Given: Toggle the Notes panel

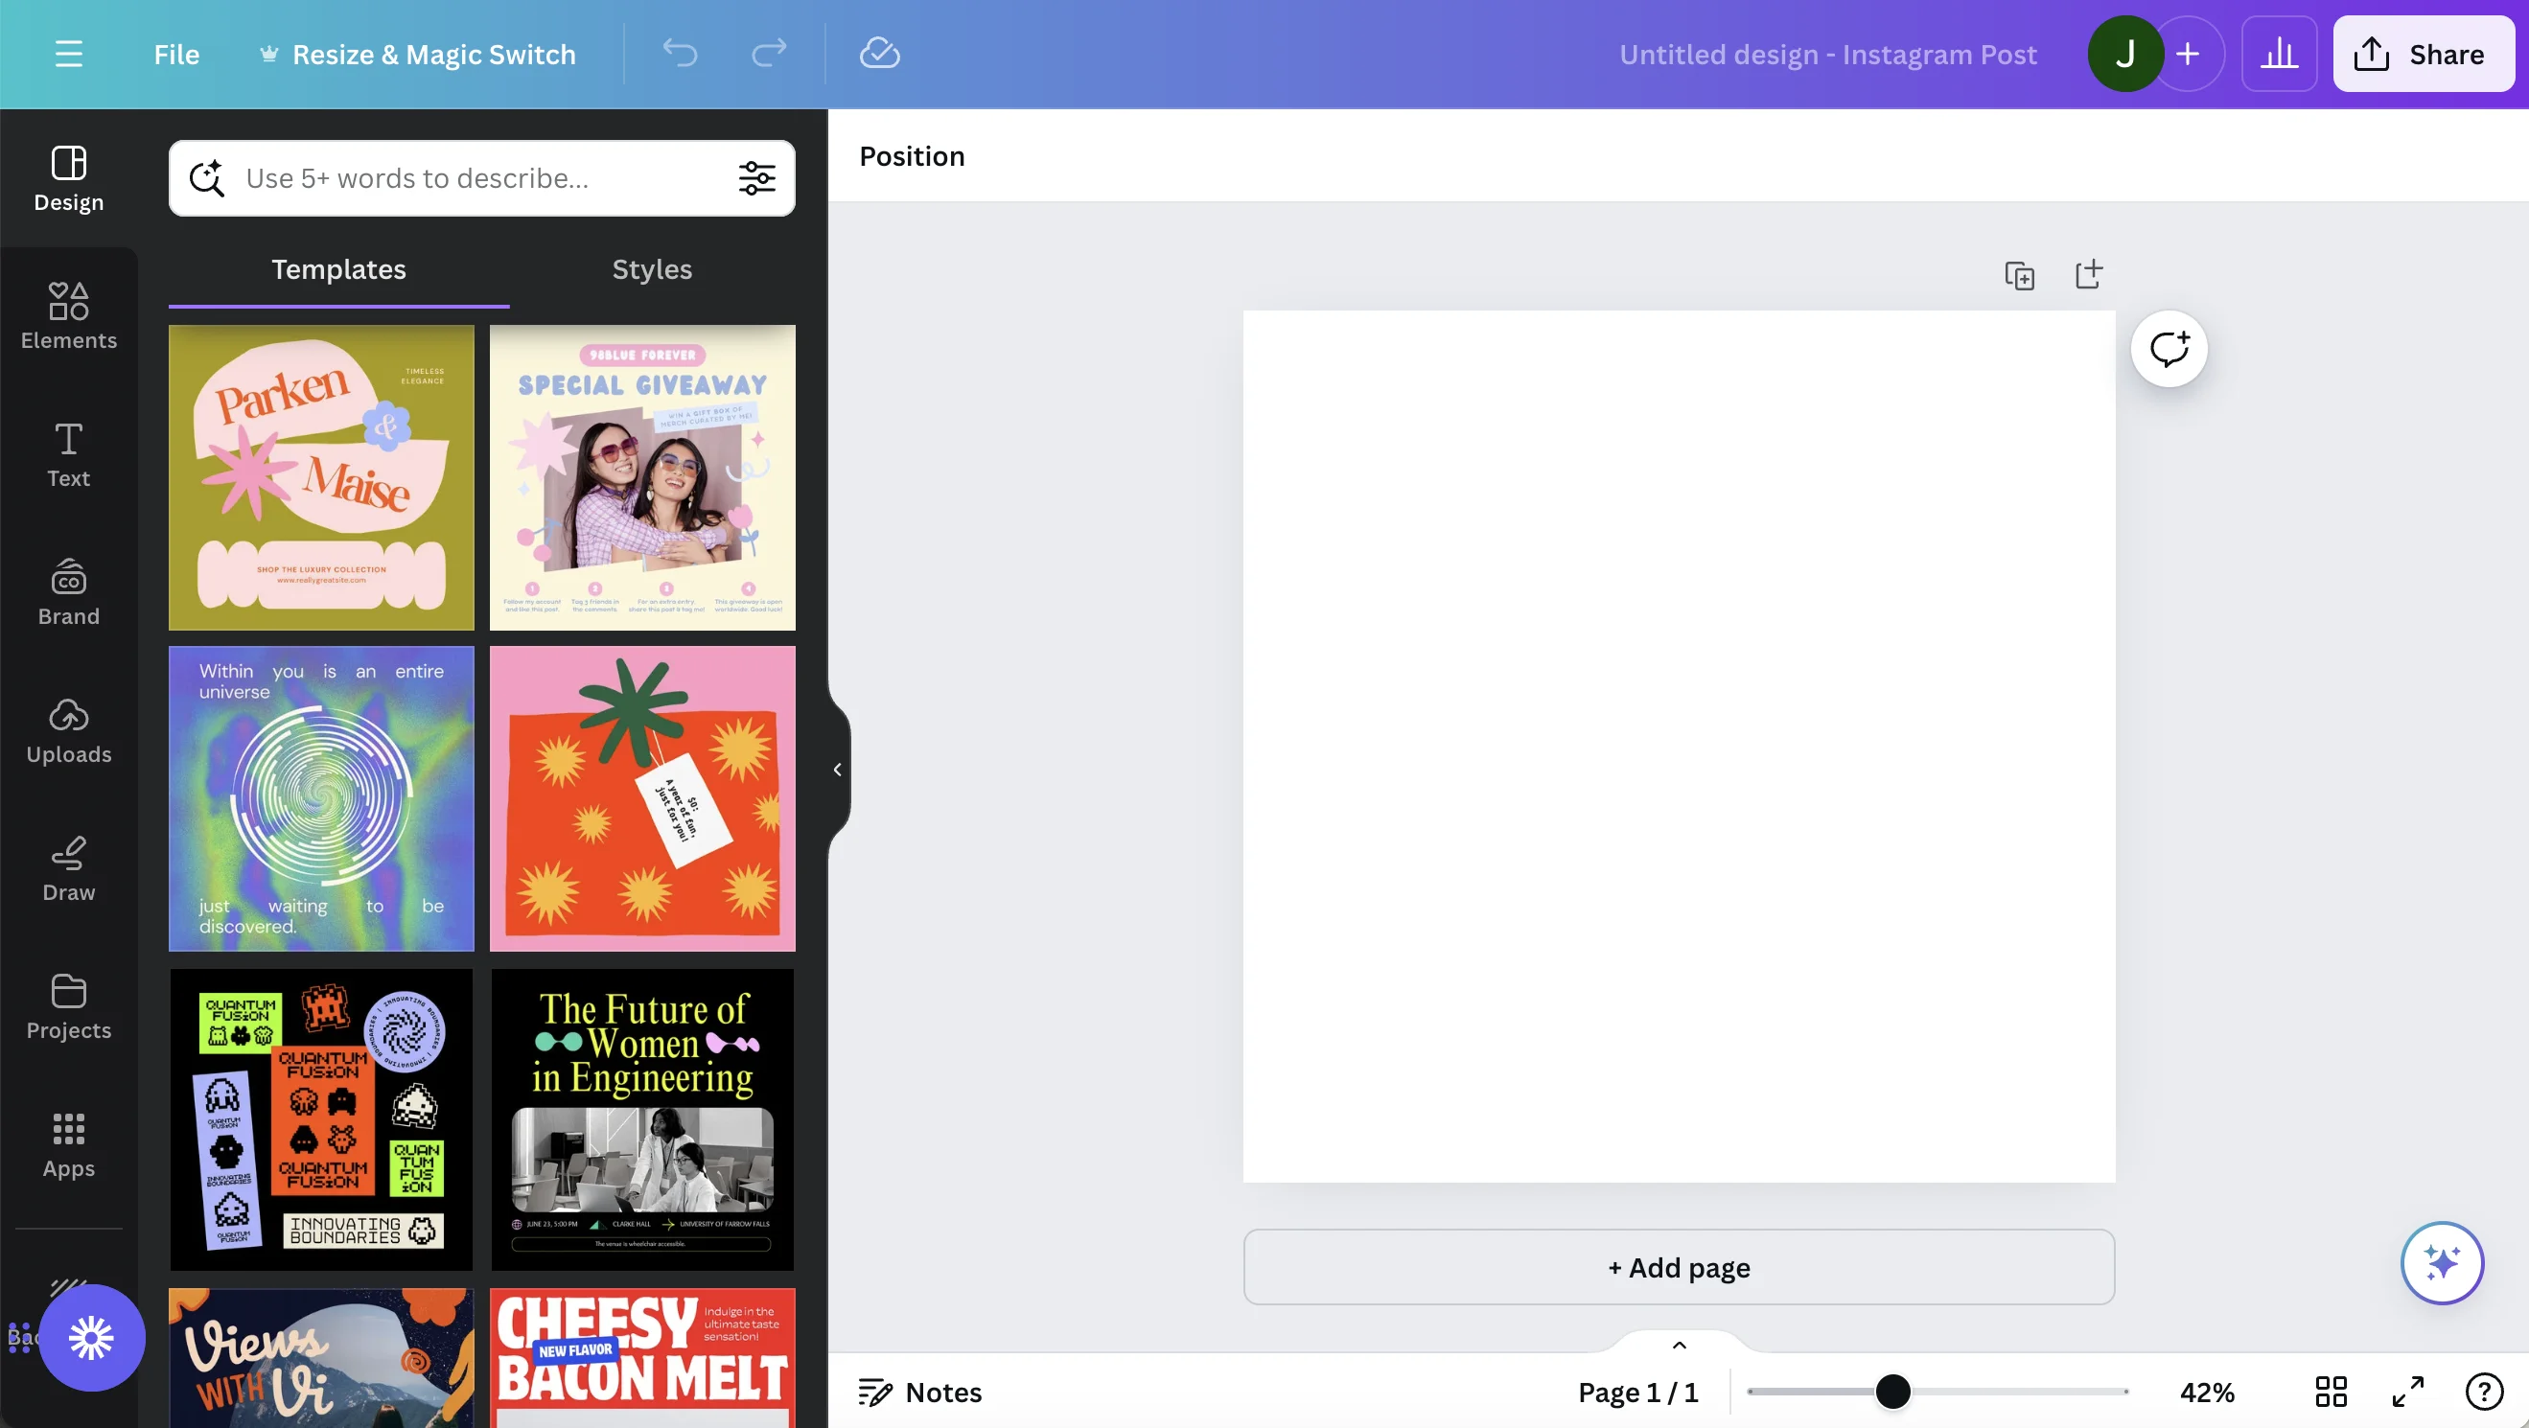Looking at the screenshot, I should [920, 1391].
